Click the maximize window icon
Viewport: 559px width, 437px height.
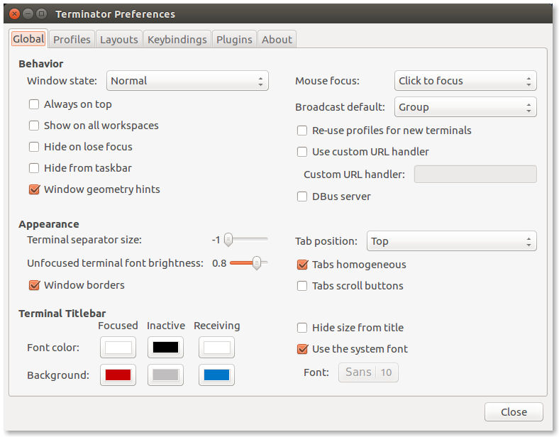tap(41, 14)
